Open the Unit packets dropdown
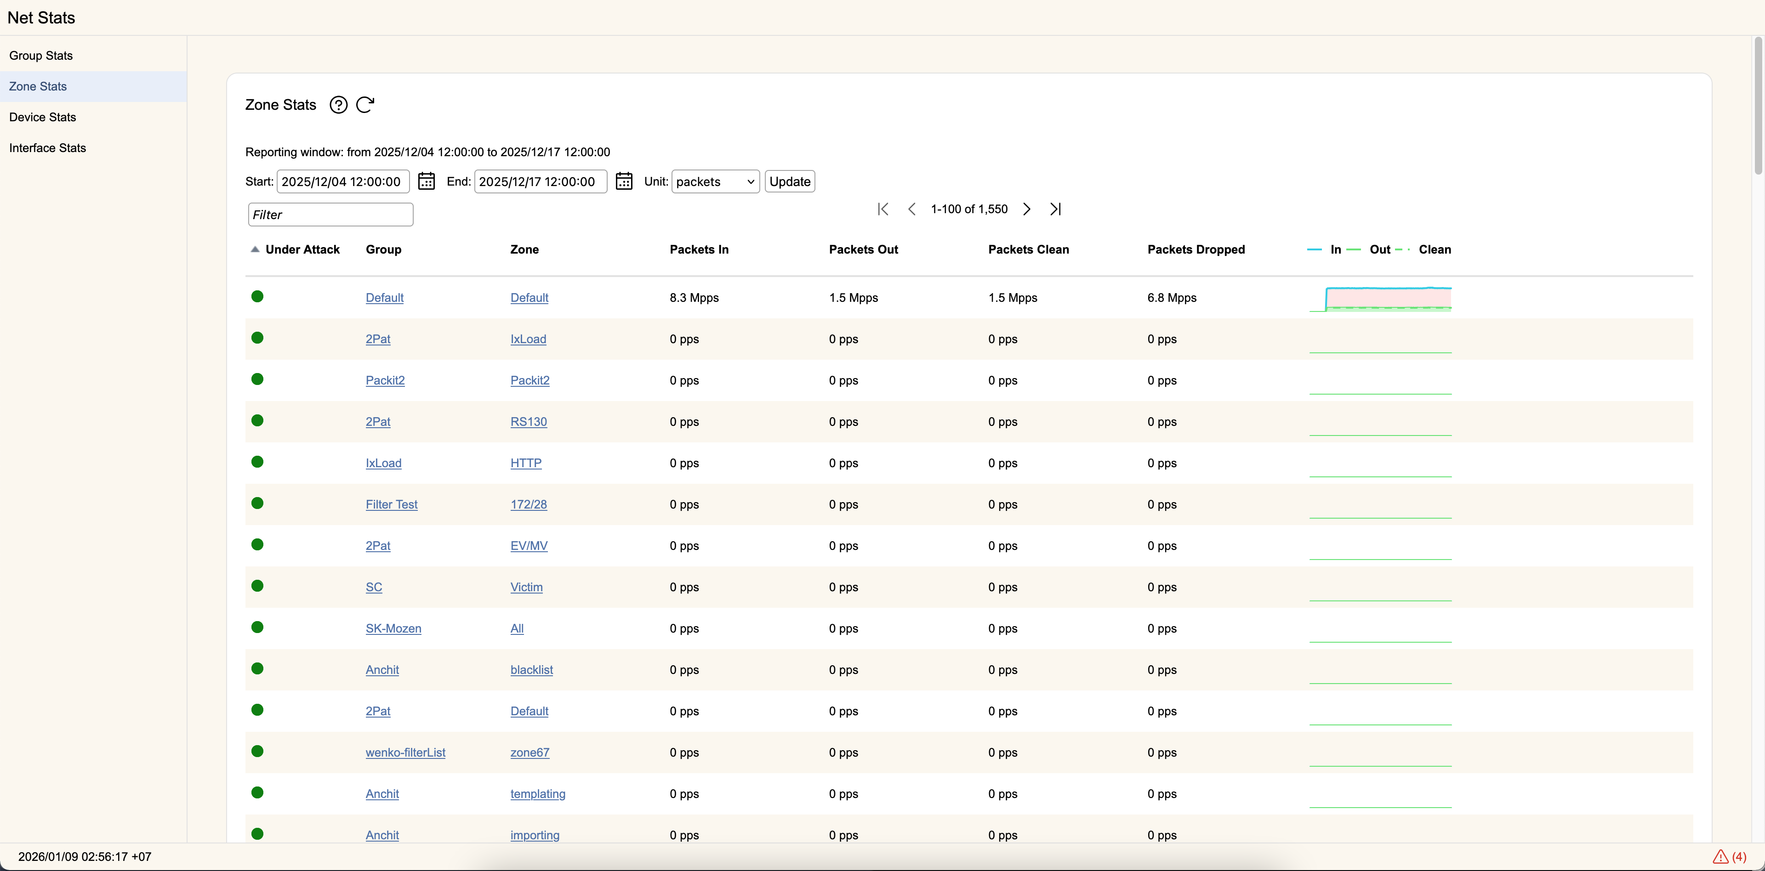Viewport: 1765px width, 871px height. tap(715, 181)
